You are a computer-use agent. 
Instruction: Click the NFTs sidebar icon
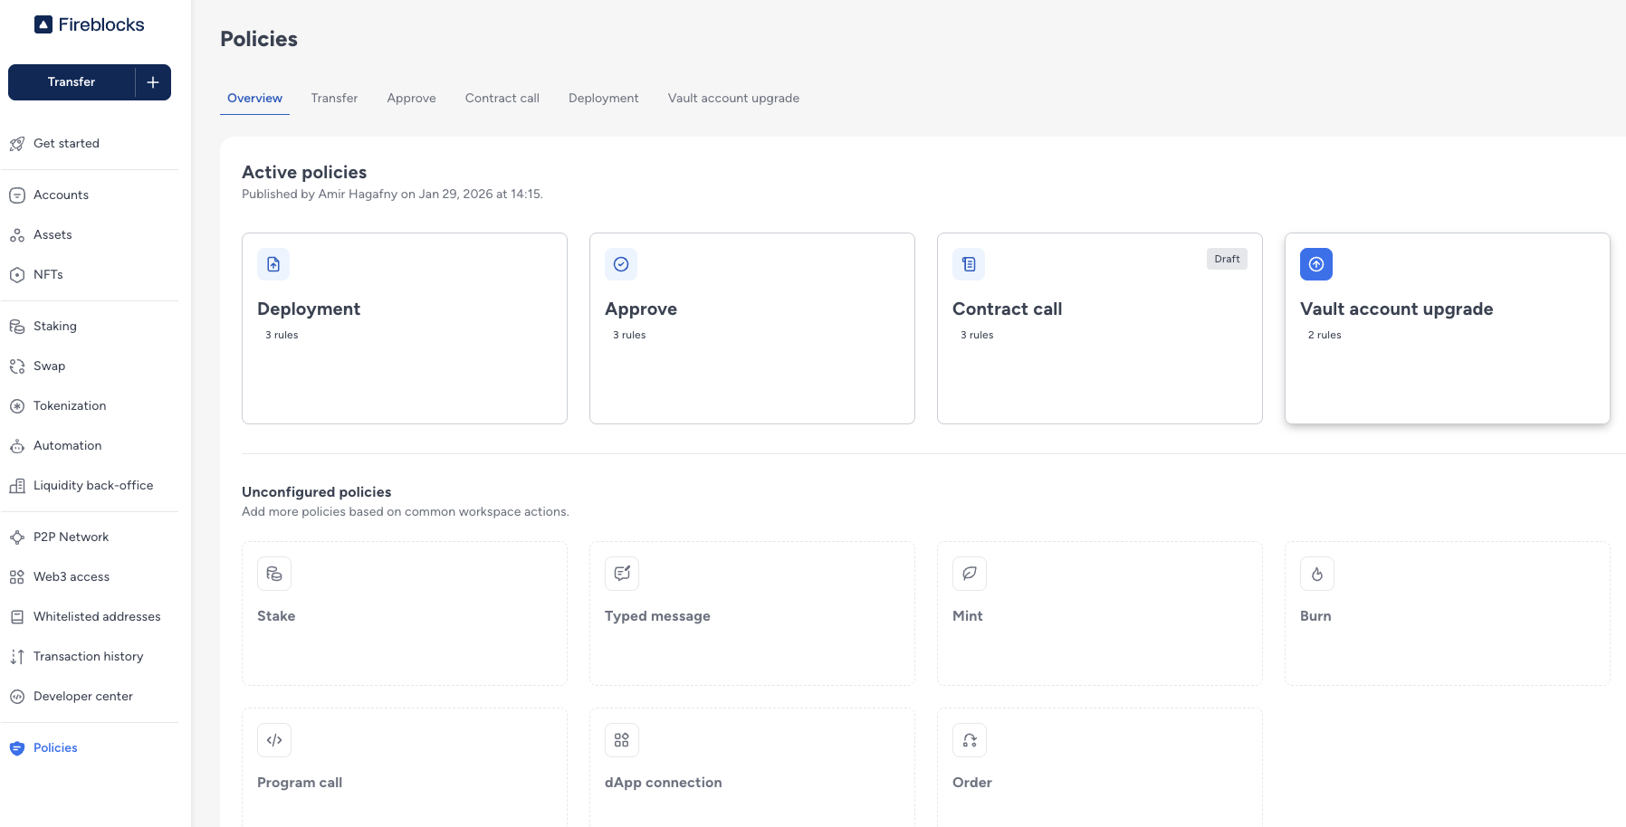click(17, 275)
